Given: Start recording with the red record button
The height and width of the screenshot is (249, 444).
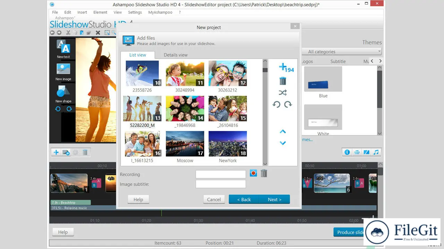Looking at the screenshot, I should click(253, 174).
